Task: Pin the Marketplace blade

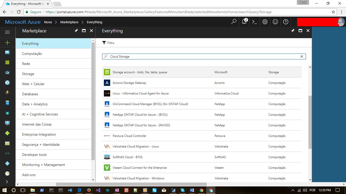Action: [x=76, y=31]
